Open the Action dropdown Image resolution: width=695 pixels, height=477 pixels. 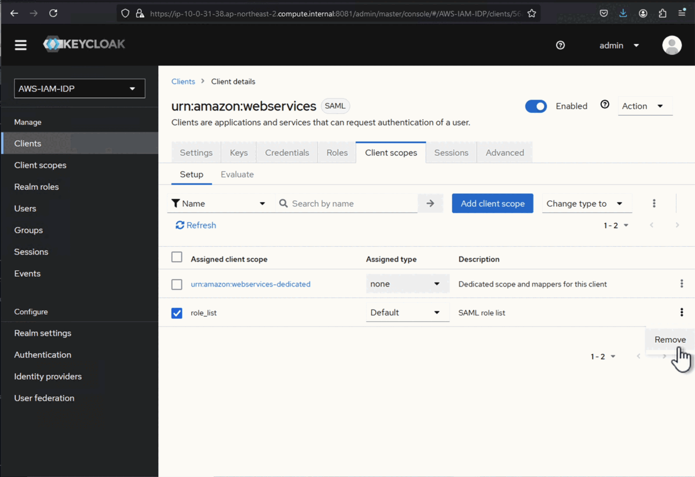click(645, 106)
